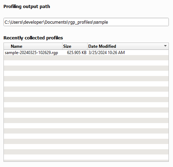Viewport: 173px width, 167px height.
Task: Click the 3/25/2024 10:26 AM date cell
Action: click(x=107, y=53)
